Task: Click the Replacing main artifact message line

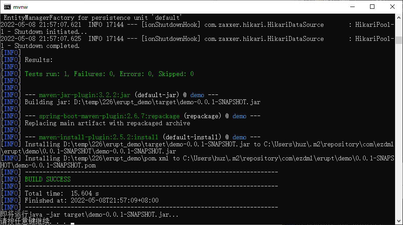Action: (107, 123)
